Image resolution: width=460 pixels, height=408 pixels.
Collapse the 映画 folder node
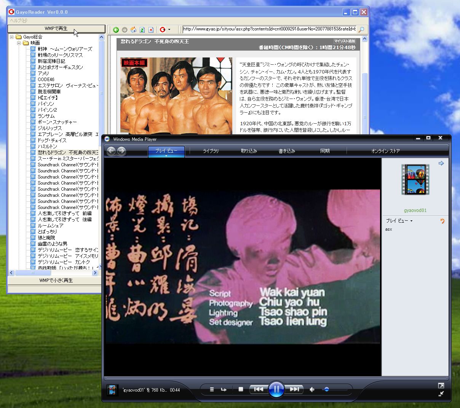coord(19,43)
